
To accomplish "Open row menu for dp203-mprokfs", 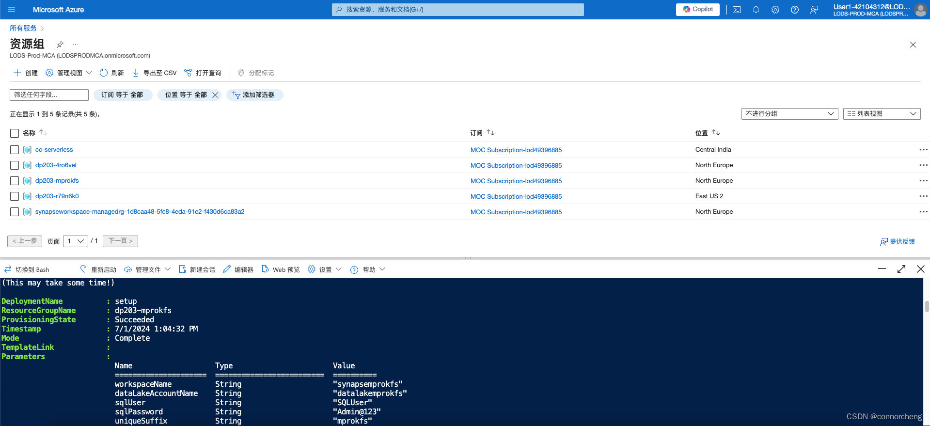I will [923, 181].
